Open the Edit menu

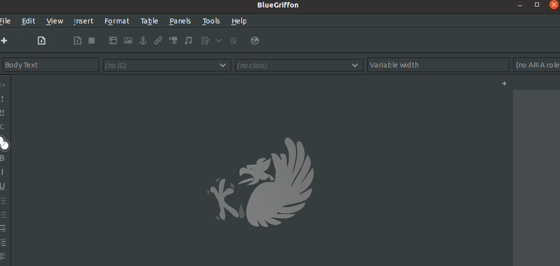(x=29, y=21)
